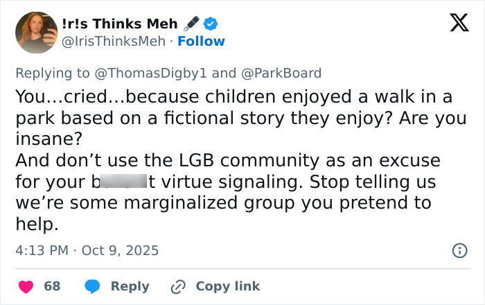The height and width of the screenshot is (305, 485).
Task: Open the tweet info icon
Action: click(x=459, y=250)
